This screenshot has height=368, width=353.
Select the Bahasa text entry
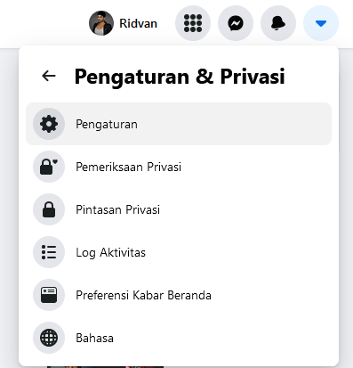tap(94, 338)
